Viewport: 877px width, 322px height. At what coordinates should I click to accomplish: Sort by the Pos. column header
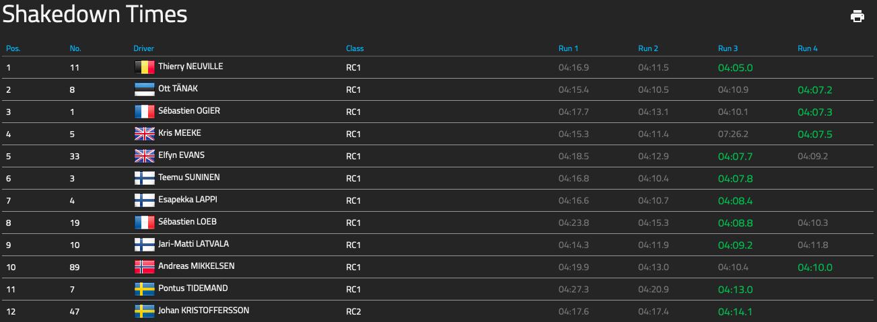coord(13,48)
